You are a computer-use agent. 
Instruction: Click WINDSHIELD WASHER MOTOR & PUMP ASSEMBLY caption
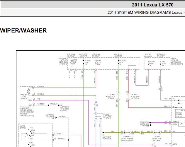point(27,112)
